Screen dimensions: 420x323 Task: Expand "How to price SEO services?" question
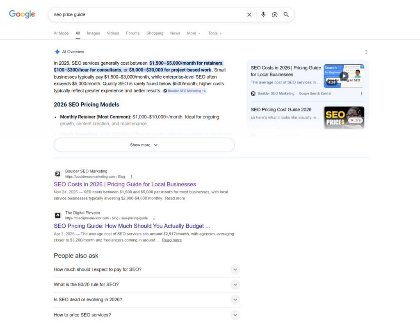[235, 315]
